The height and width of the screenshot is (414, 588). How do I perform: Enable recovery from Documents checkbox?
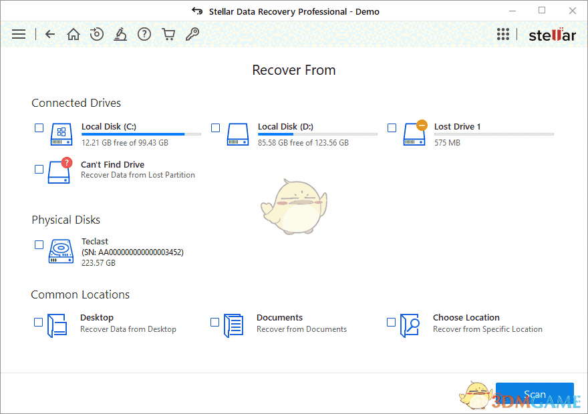[x=215, y=323]
